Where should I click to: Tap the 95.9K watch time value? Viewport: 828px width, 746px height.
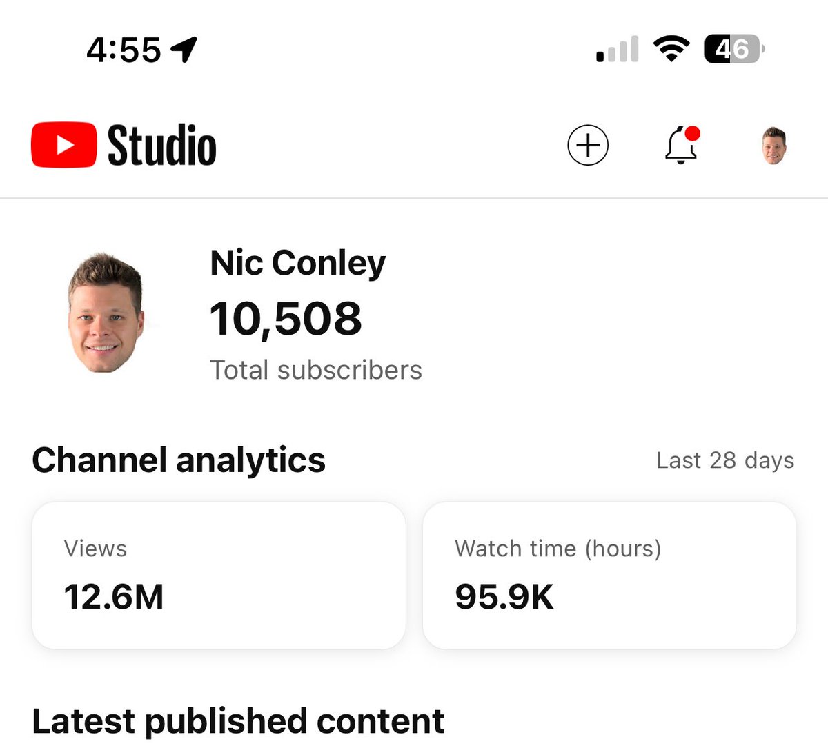504,597
